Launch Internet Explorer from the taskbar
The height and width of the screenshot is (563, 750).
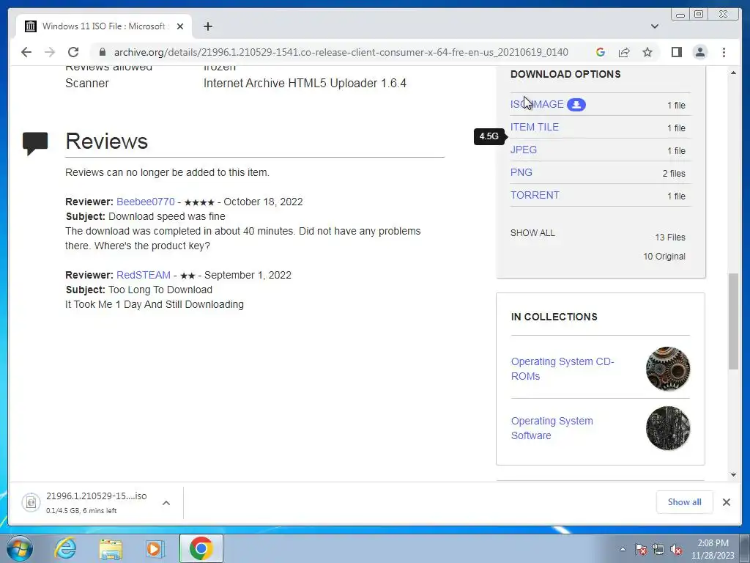64,548
